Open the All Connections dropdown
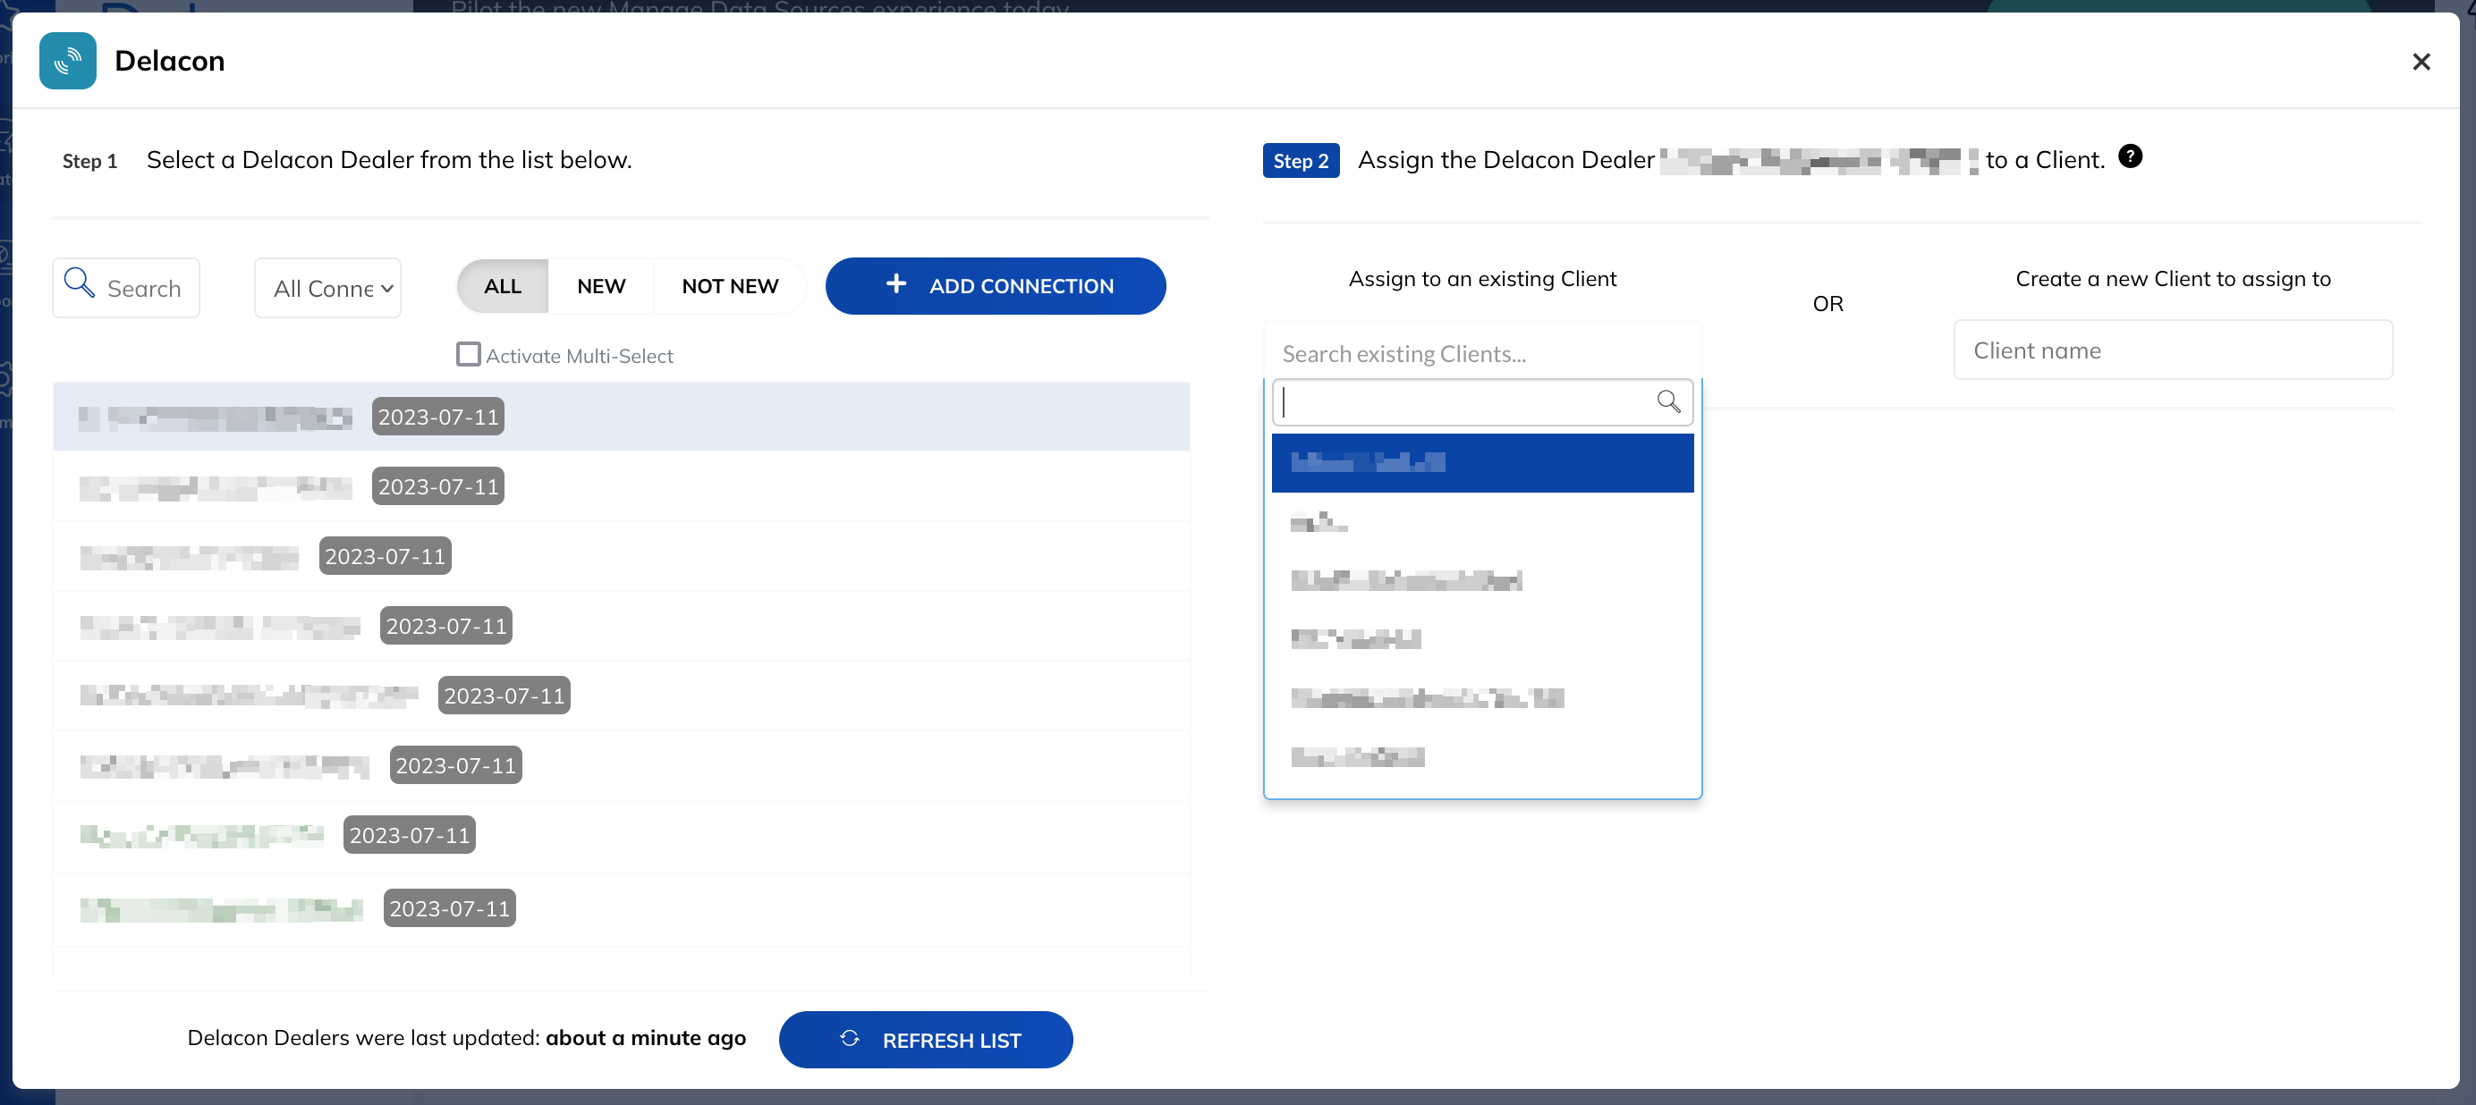 point(327,287)
